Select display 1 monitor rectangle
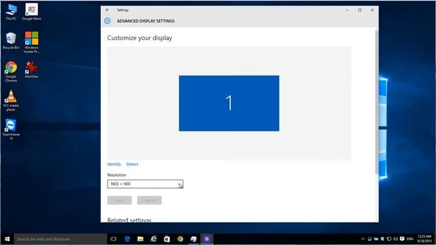 pos(229,103)
